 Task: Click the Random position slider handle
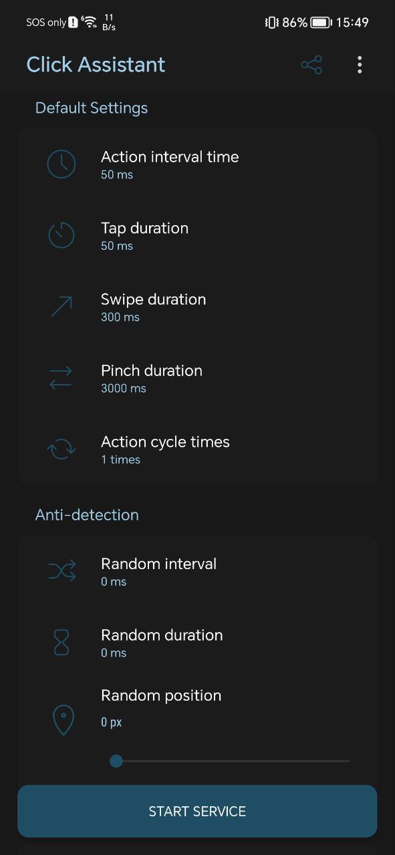(116, 761)
